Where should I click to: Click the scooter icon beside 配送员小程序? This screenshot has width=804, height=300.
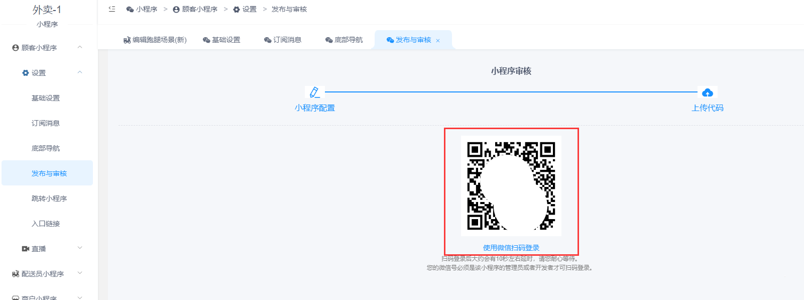click(x=16, y=274)
